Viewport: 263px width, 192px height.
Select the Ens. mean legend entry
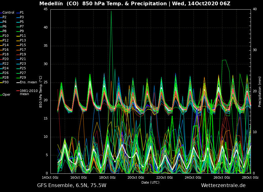pos(28,82)
